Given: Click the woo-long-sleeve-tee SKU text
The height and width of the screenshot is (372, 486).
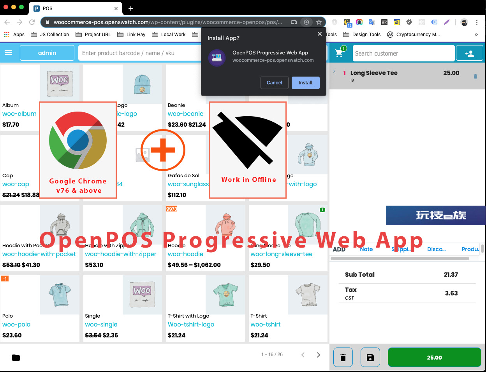Looking at the screenshot, I should click(x=282, y=254).
